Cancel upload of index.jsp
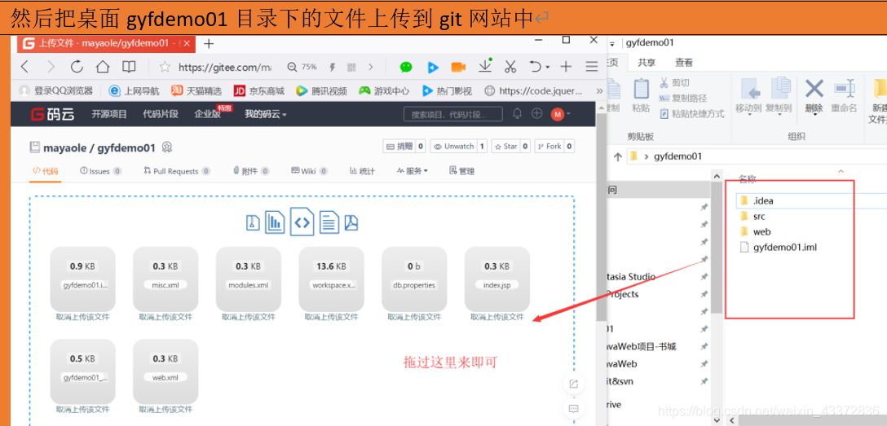 tap(497, 317)
